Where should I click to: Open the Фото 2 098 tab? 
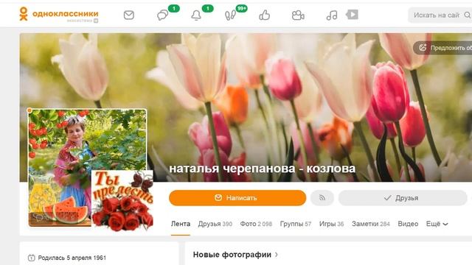pyautogui.click(x=256, y=224)
